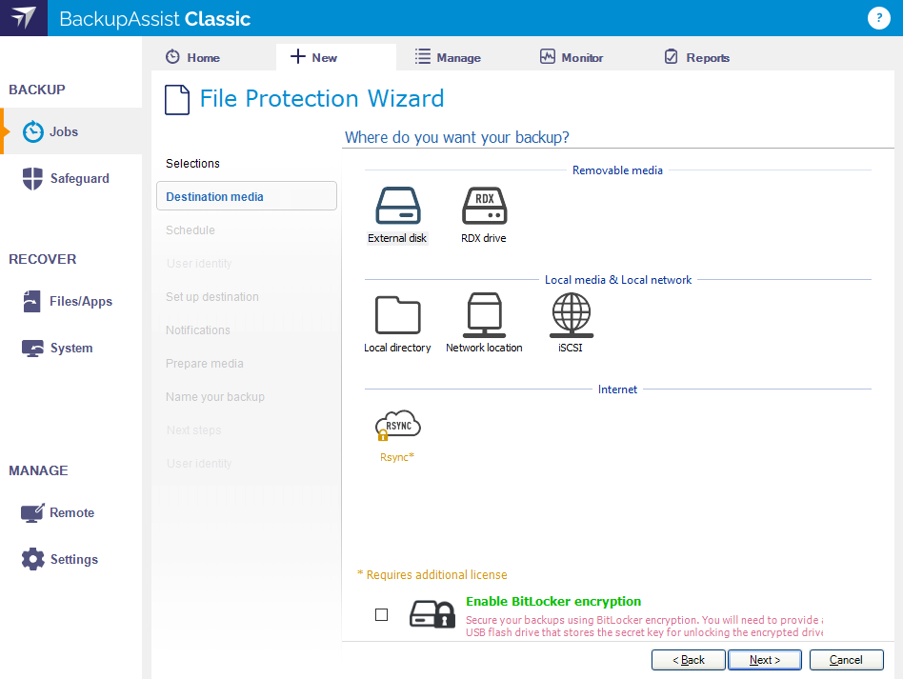Select the RDX drive icon
This screenshot has height=679, width=903.
pos(484,206)
